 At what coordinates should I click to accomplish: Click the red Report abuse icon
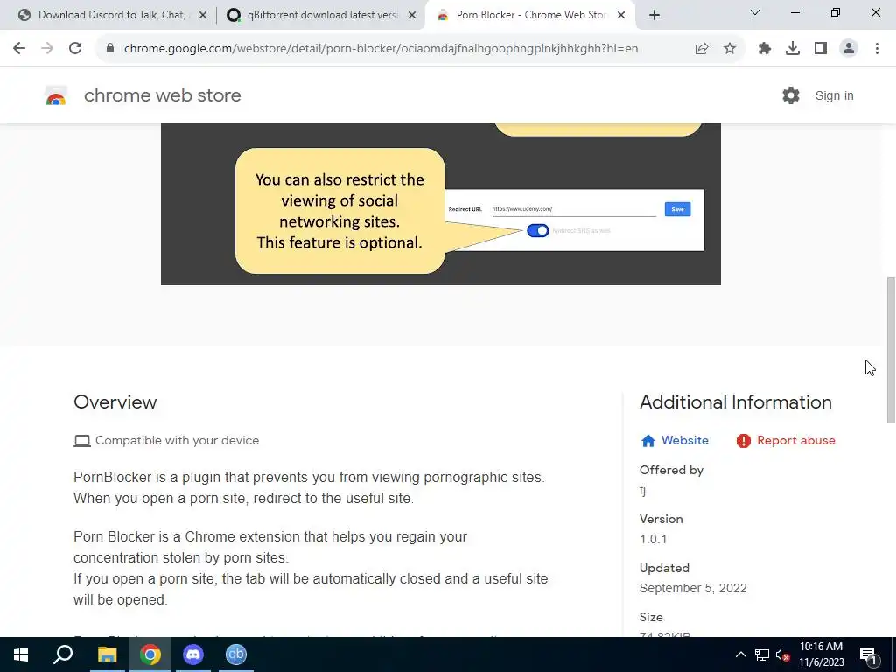(744, 441)
